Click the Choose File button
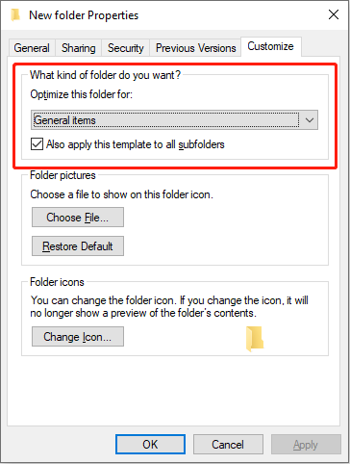This screenshot has height=464, width=350. pos(78,218)
